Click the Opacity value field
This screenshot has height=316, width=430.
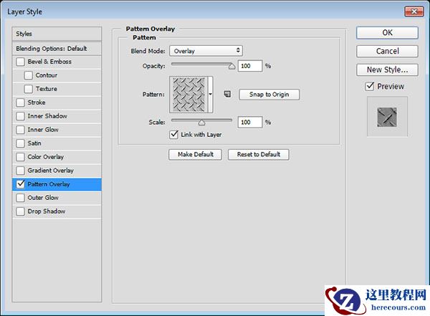250,66
